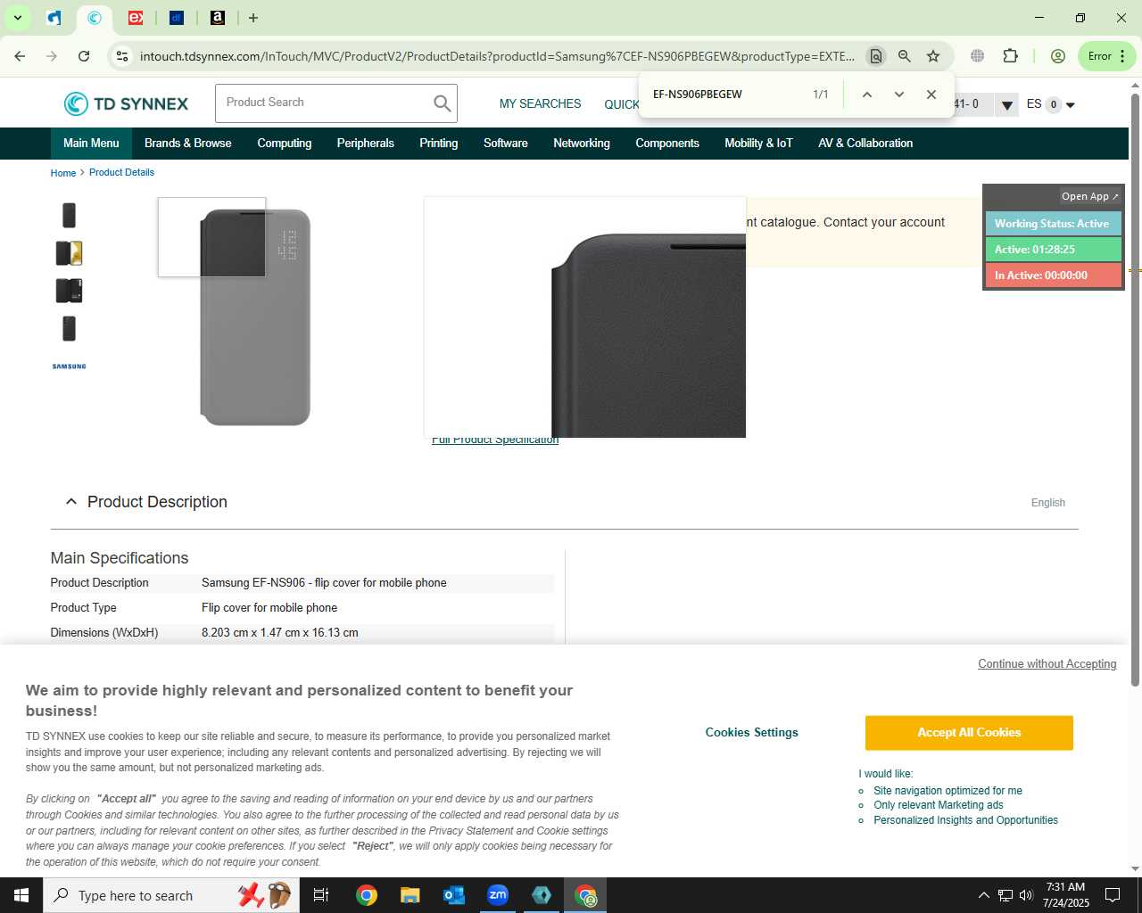Image resolution: width=1142 pixels, height=913 pixels.
Task: Show hidden system tray icons
Action: pyautogui.click(x=984, y=895)
